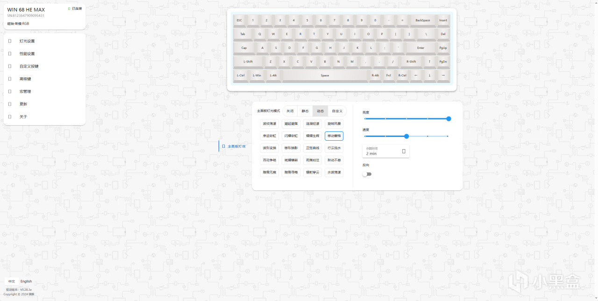
Task: Select the PgUp key on keyboard
Action: click(443, 48)
